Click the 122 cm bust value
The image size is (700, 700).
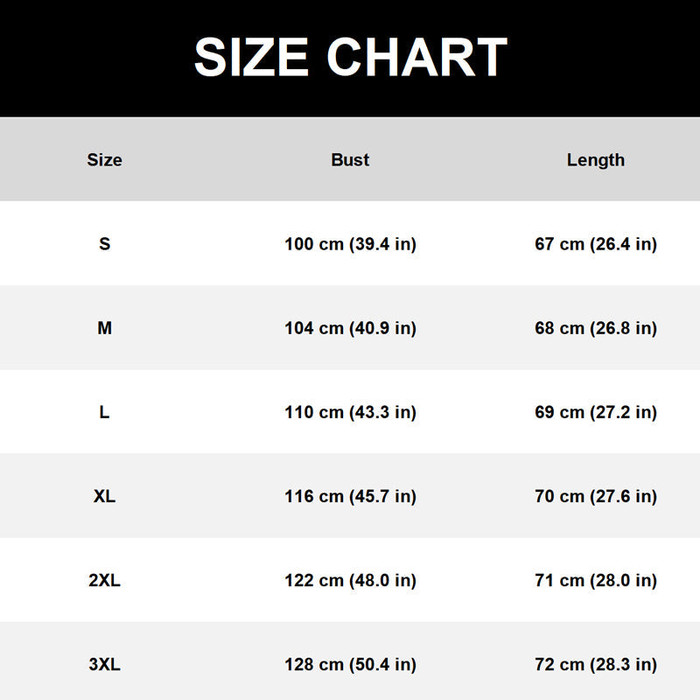click(x=351, y=581)
